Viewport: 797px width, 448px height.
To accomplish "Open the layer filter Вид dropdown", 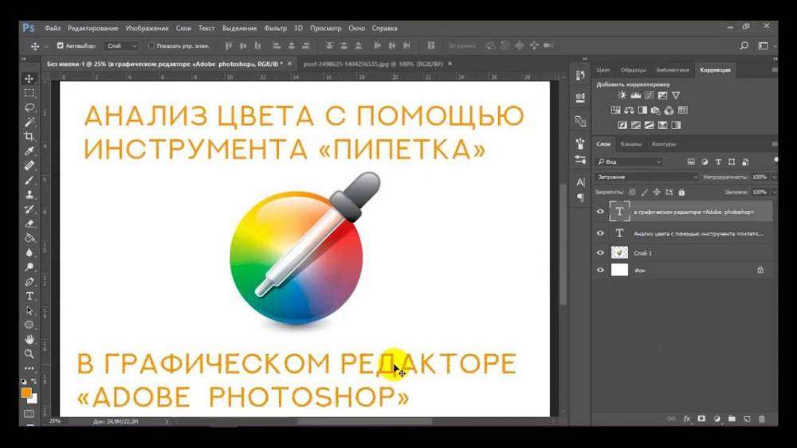I will pos(629,162).
